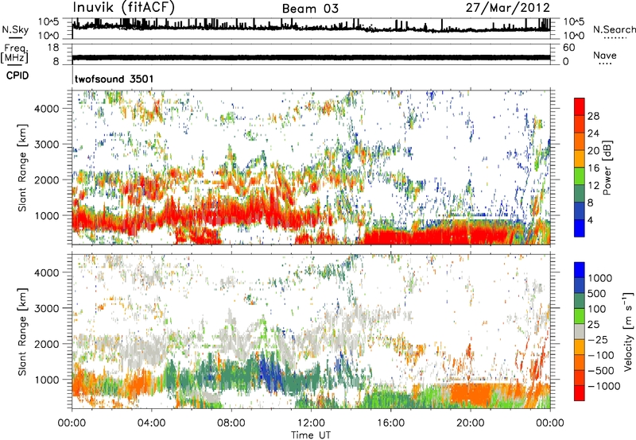Click the 12 label on power colorbar

tap(593, 186)
